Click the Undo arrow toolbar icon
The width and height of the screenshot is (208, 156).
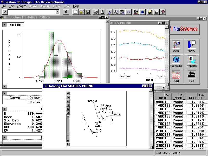tap(128, 12)
